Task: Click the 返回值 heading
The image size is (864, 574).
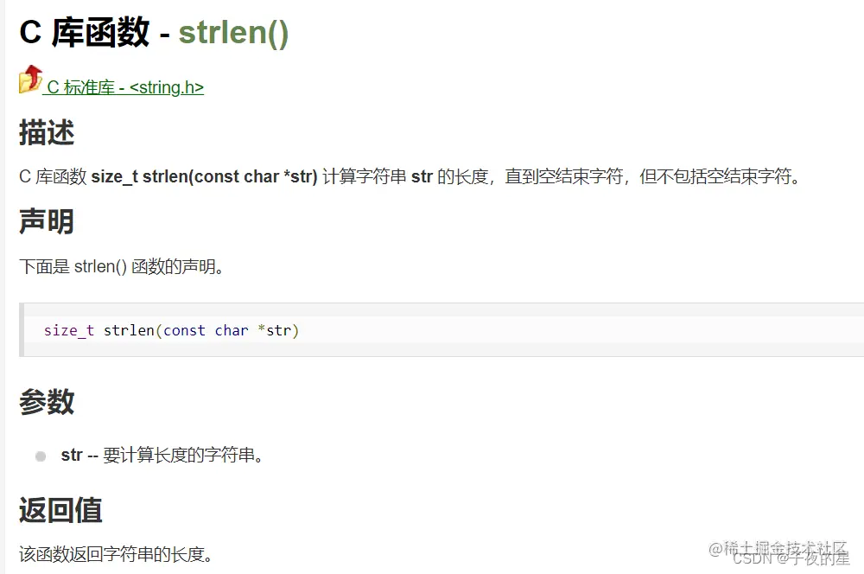Action: click(x=60, y=509)
